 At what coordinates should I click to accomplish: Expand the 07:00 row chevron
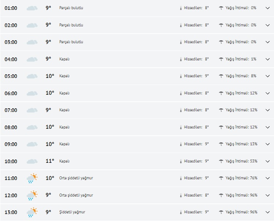pos(267,110)
